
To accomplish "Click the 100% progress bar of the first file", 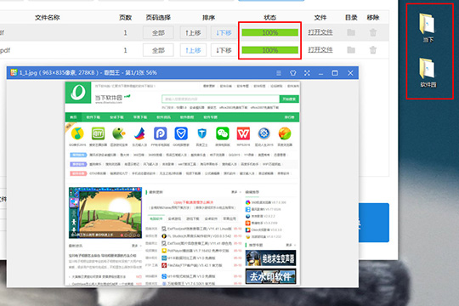I will [270, 32].
